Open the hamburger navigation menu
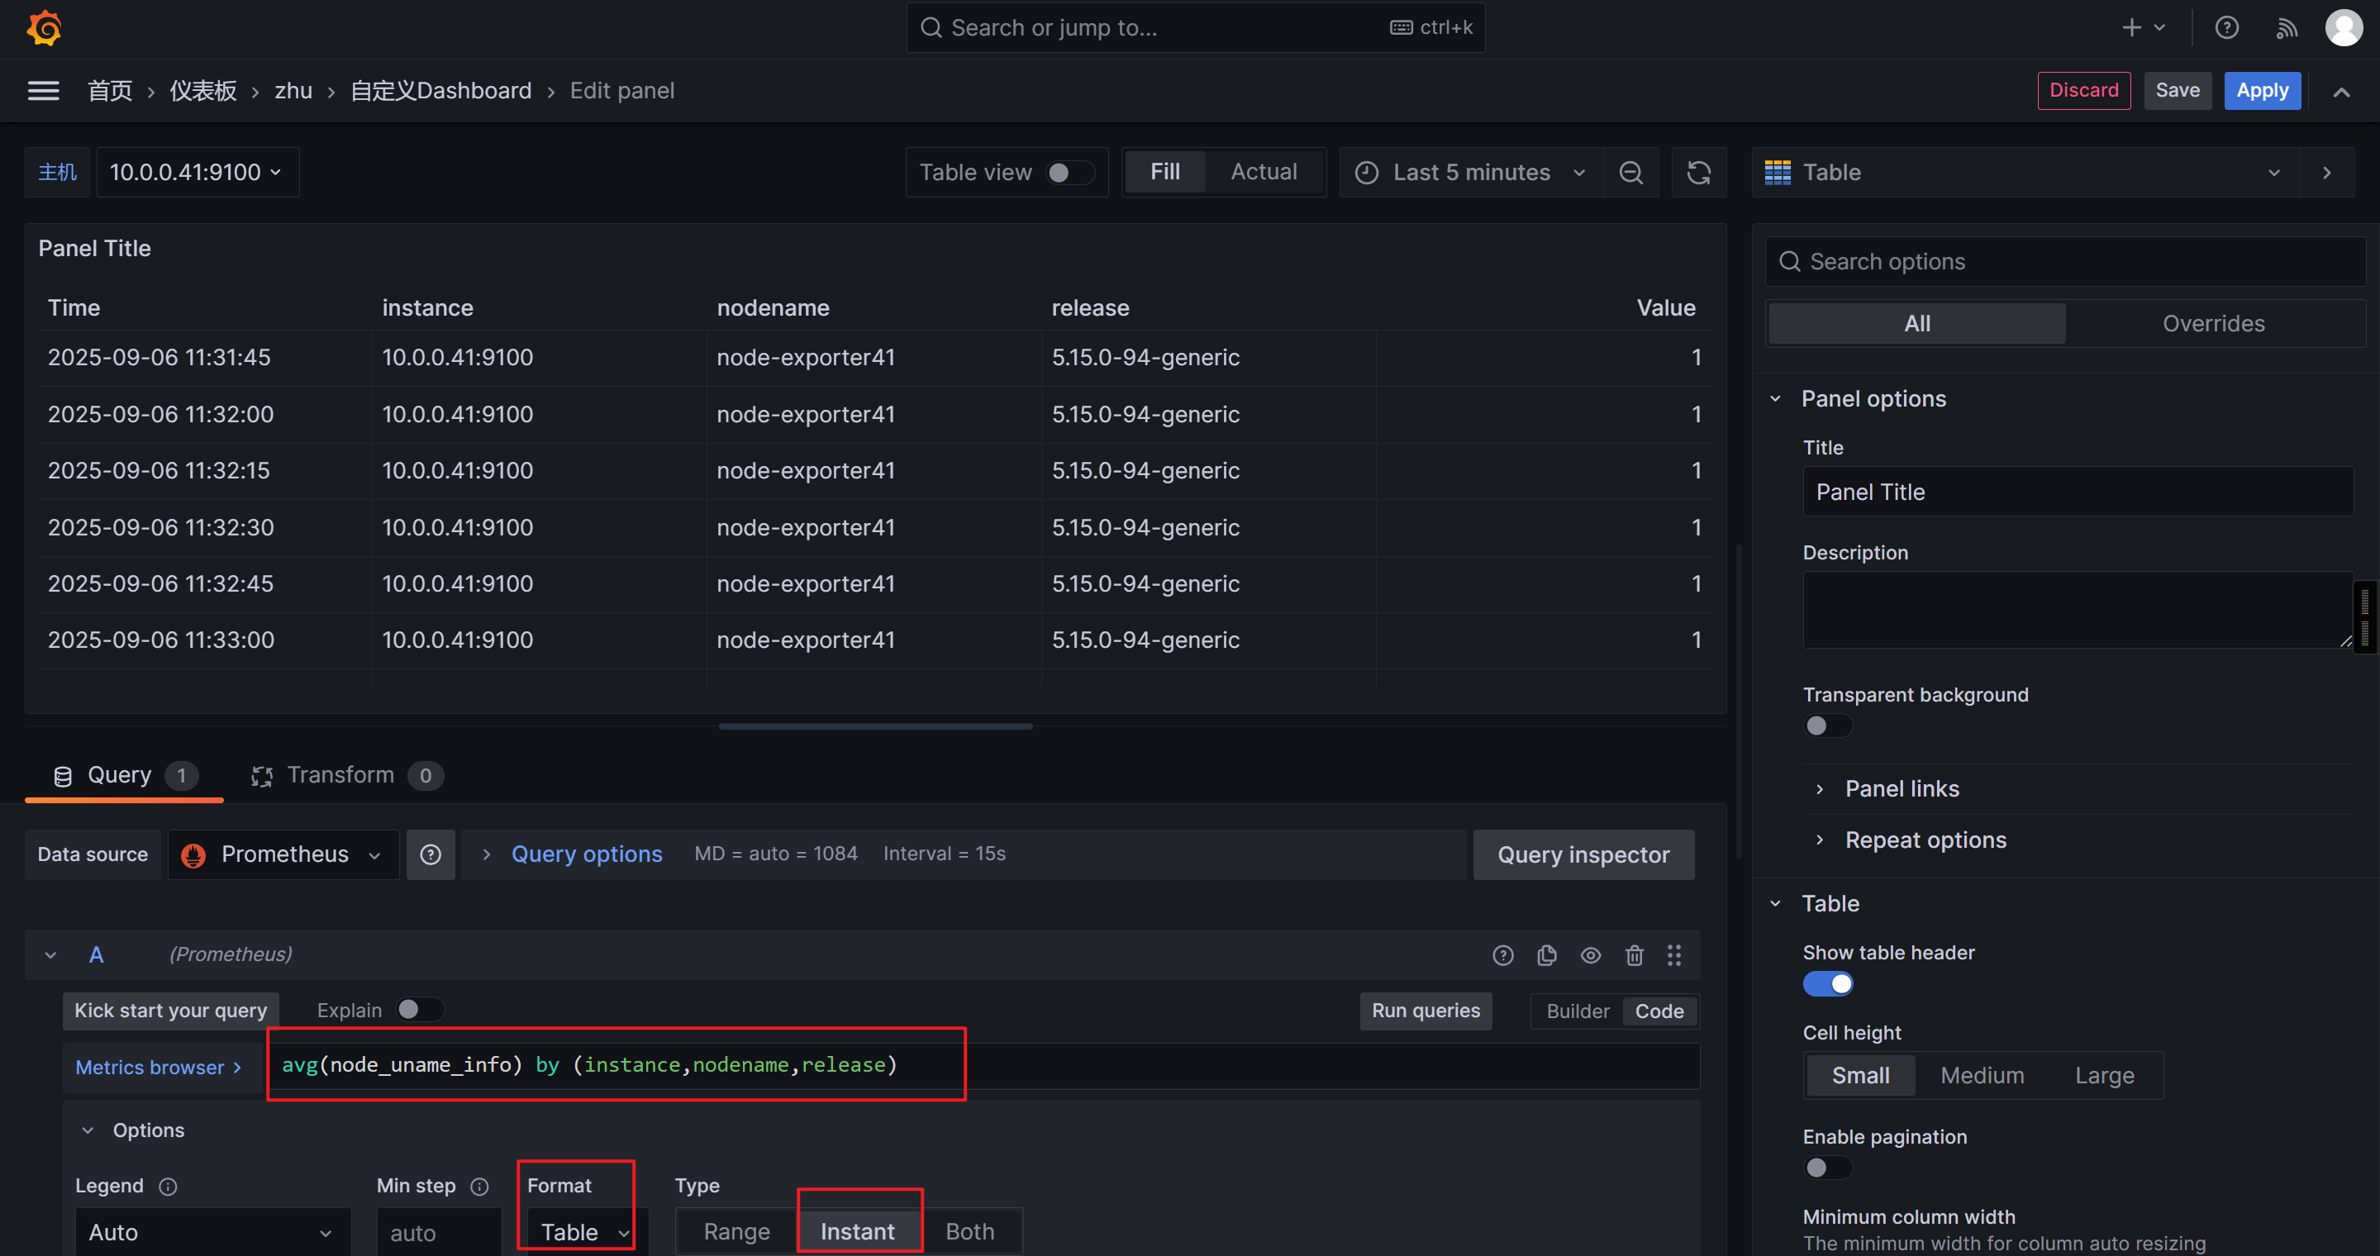The width and height of the screenshot is (2380, 1256). [44, 91]
